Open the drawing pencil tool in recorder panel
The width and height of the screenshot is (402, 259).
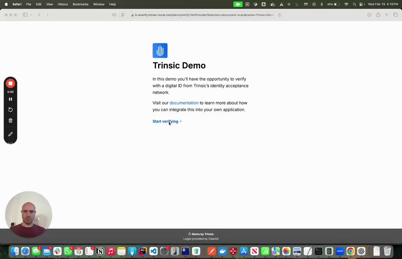tap(10, 134)
